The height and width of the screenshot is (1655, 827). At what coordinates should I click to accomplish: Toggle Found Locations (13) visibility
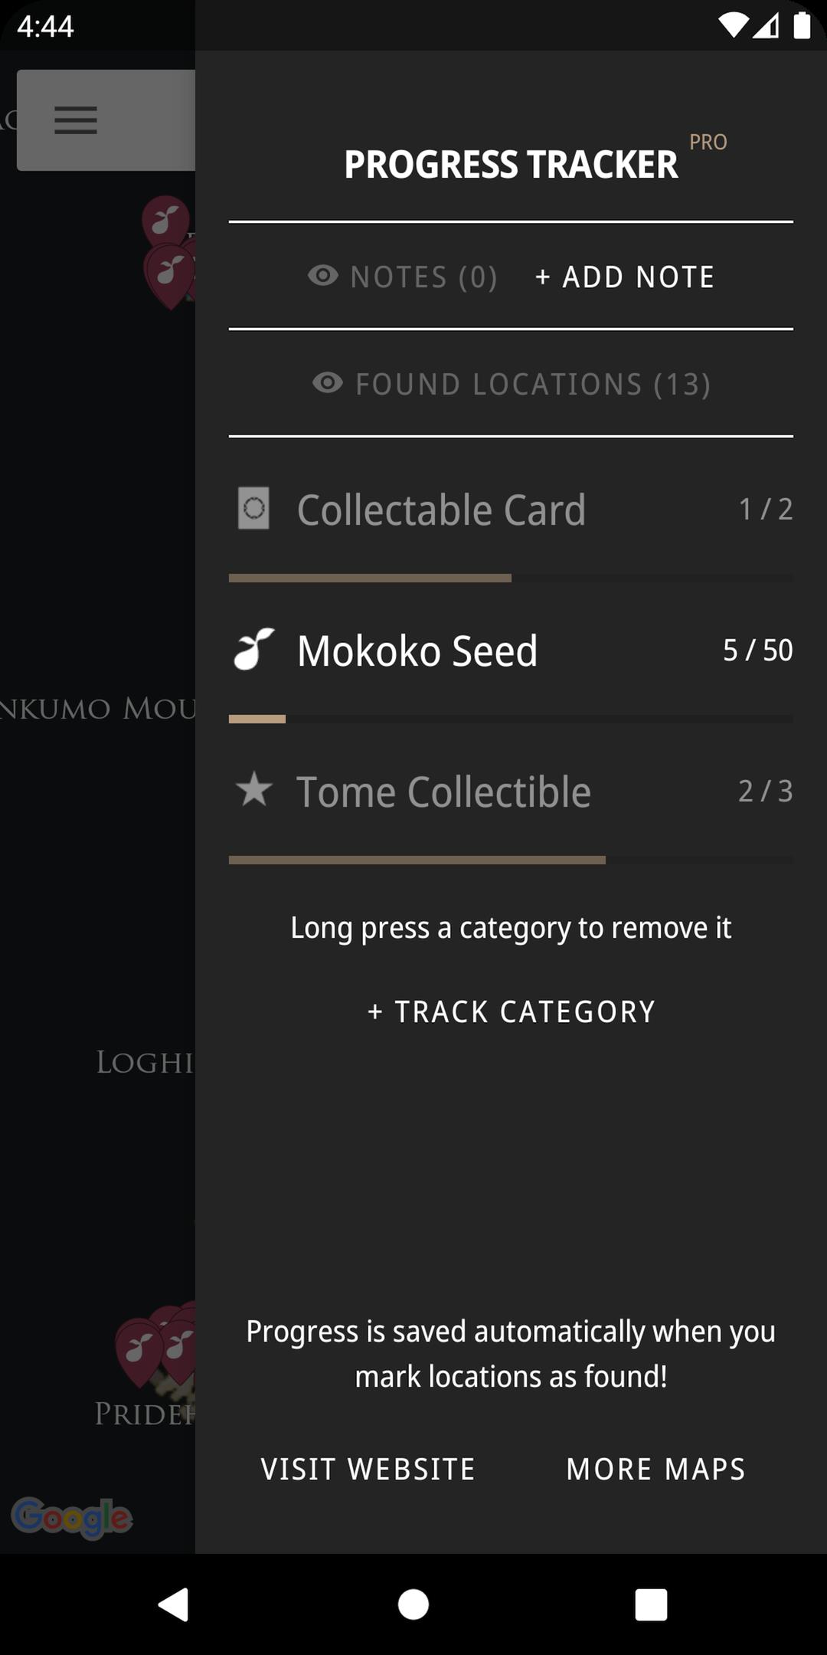coord(511,383)
